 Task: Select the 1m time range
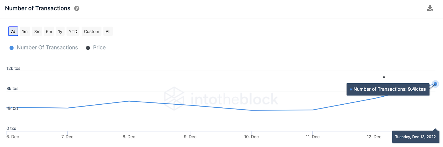pos(25,31)
